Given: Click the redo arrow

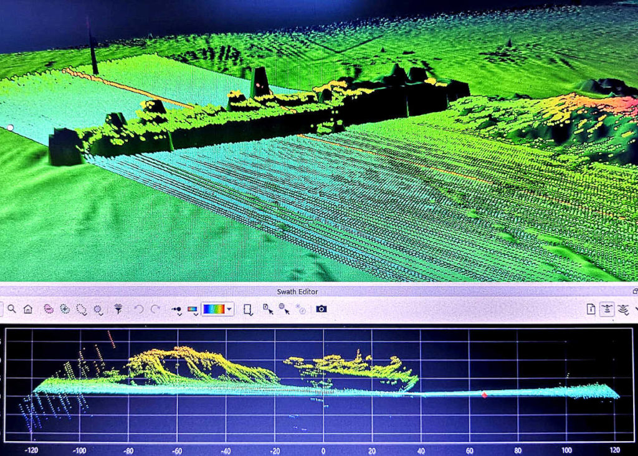Looking at the screenshot, I should pyautogui.click(x=155, y=309).
